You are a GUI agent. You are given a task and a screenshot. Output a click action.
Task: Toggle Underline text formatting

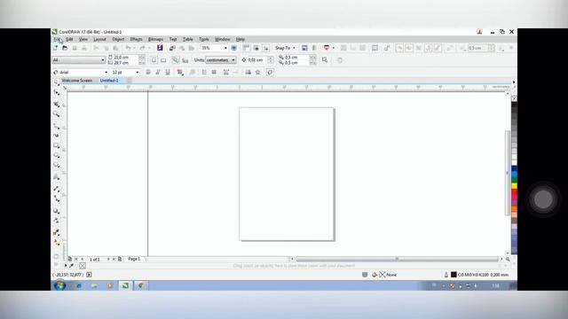168,73
